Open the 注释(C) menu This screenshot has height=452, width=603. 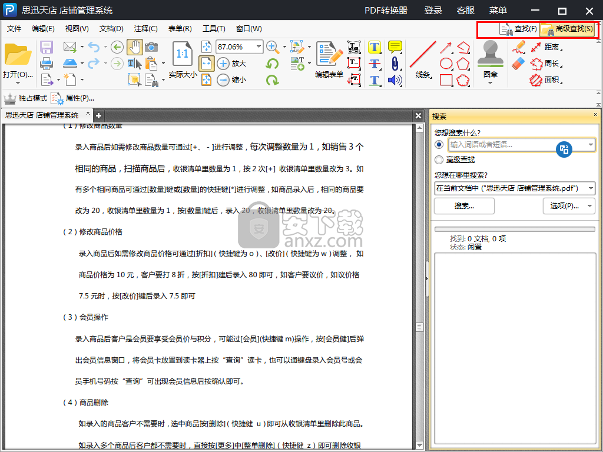point(146,29)
